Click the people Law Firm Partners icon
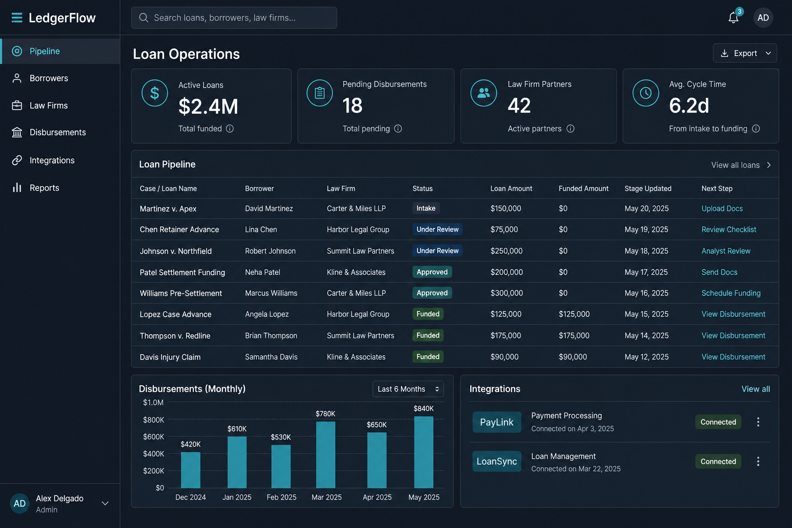792x528 pixels. pos(484,93)
